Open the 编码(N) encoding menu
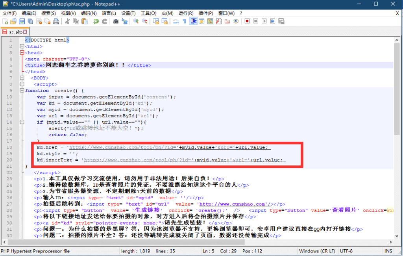This screenshot has width=403, height=256. click(89, 13)
